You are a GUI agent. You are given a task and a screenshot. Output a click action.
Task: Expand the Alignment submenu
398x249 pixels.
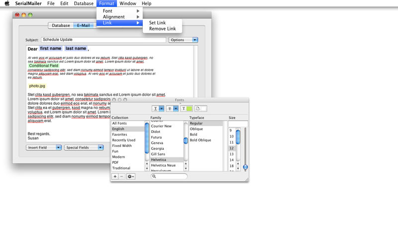coord(119,17)
